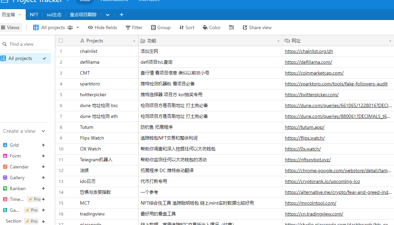Open the Group option
This screenshot has width=394, height=225.
click(161, 27)
